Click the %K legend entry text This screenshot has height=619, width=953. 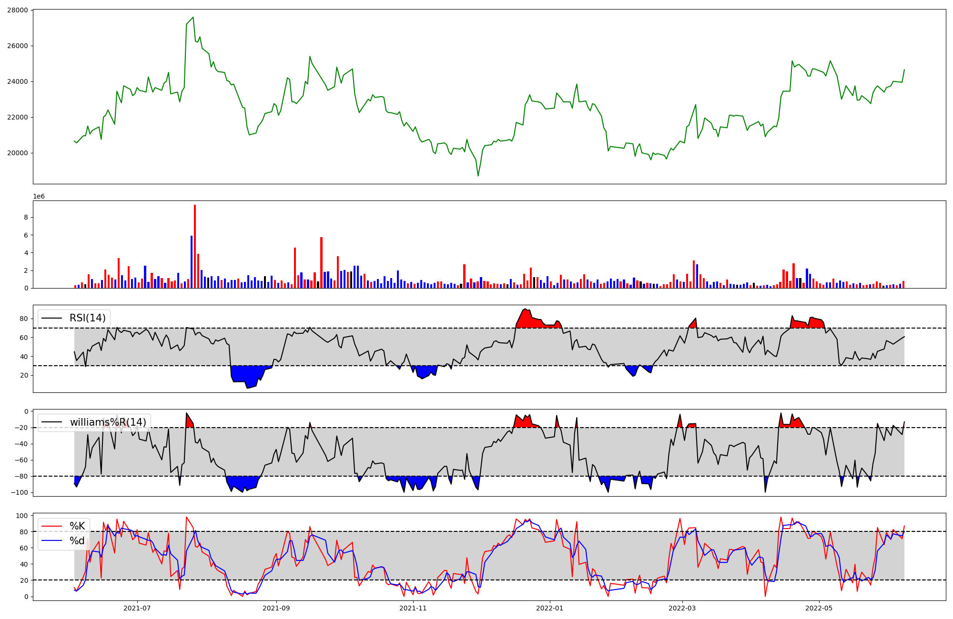click(x=77, y=526)
